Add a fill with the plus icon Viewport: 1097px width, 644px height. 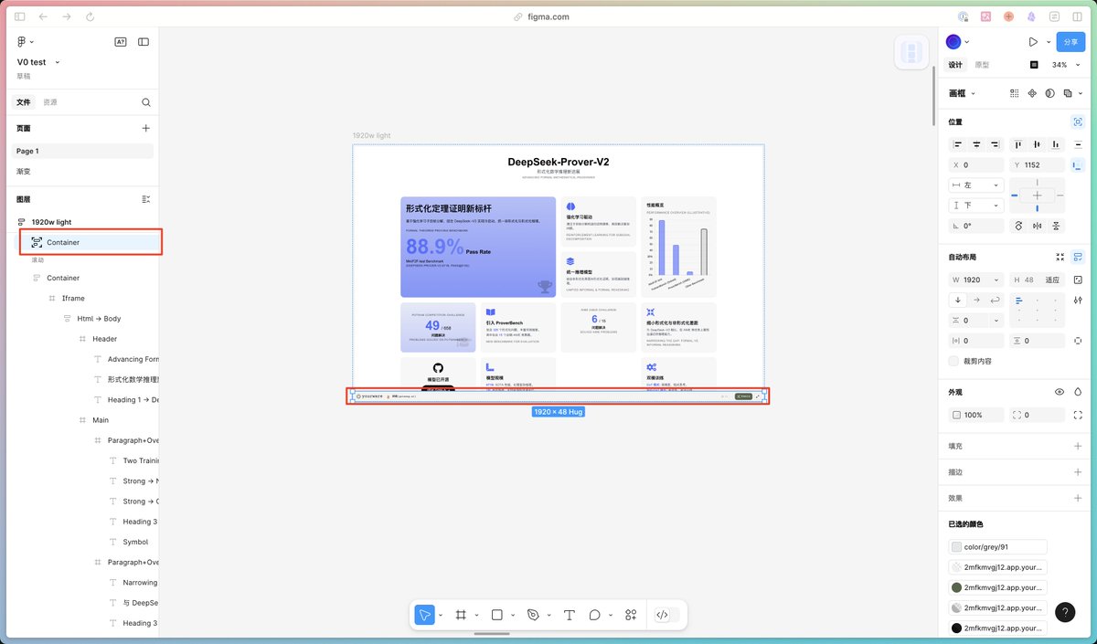tap(1078, 446)
